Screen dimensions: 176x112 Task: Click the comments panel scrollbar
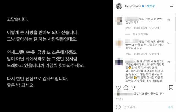(x=175, y=24)
